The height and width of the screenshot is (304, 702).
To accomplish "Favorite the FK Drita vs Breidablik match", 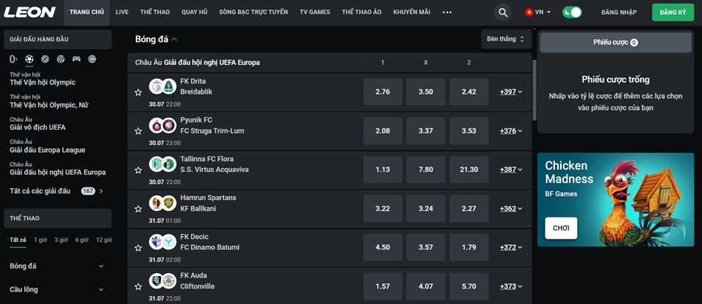I will coord(137,92).
